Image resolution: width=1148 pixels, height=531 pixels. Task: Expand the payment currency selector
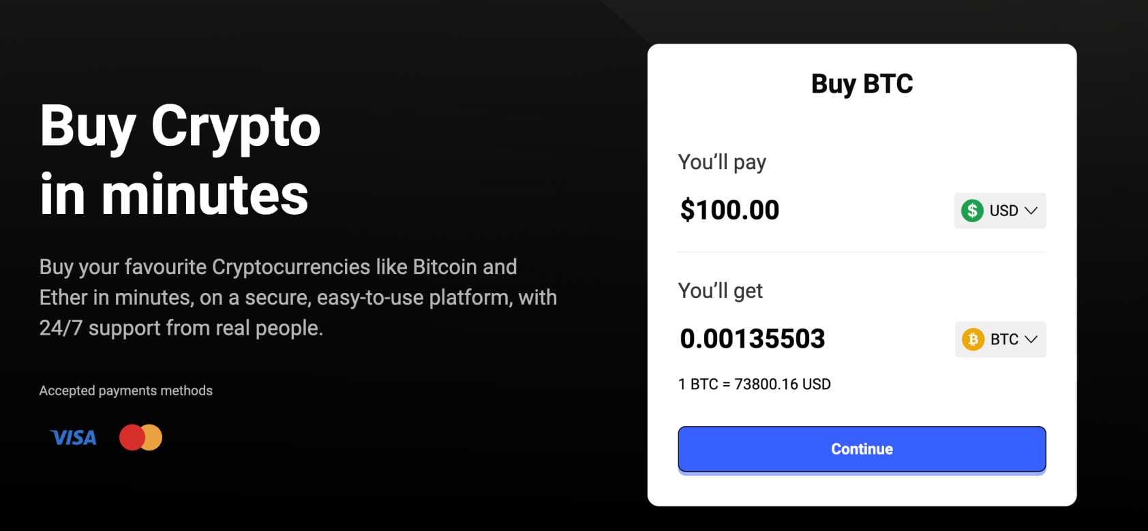click(x=999, y=211)
